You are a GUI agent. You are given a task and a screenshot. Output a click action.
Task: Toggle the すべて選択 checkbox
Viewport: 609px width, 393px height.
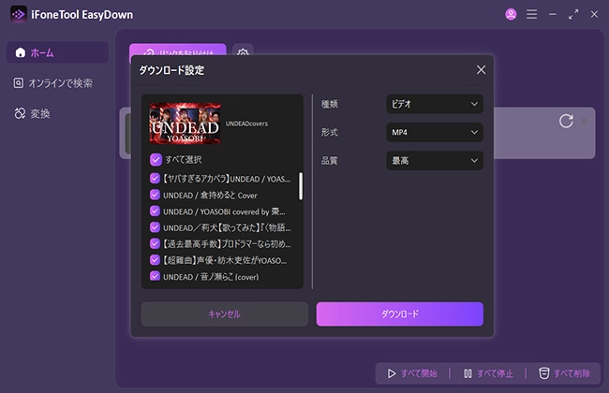[156, 159]
